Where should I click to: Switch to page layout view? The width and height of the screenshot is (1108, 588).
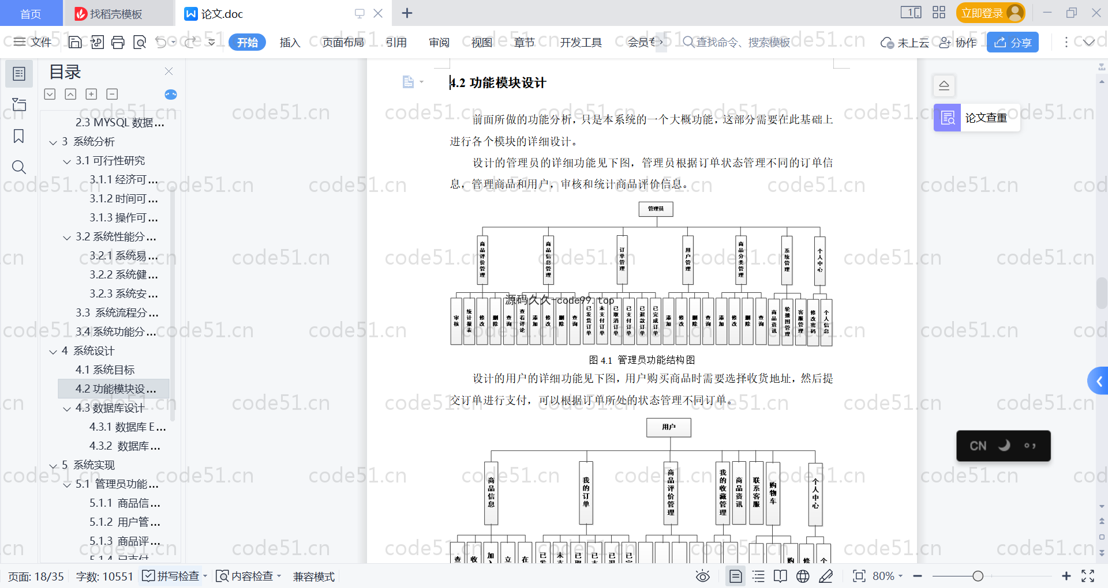tap(736, 576)
